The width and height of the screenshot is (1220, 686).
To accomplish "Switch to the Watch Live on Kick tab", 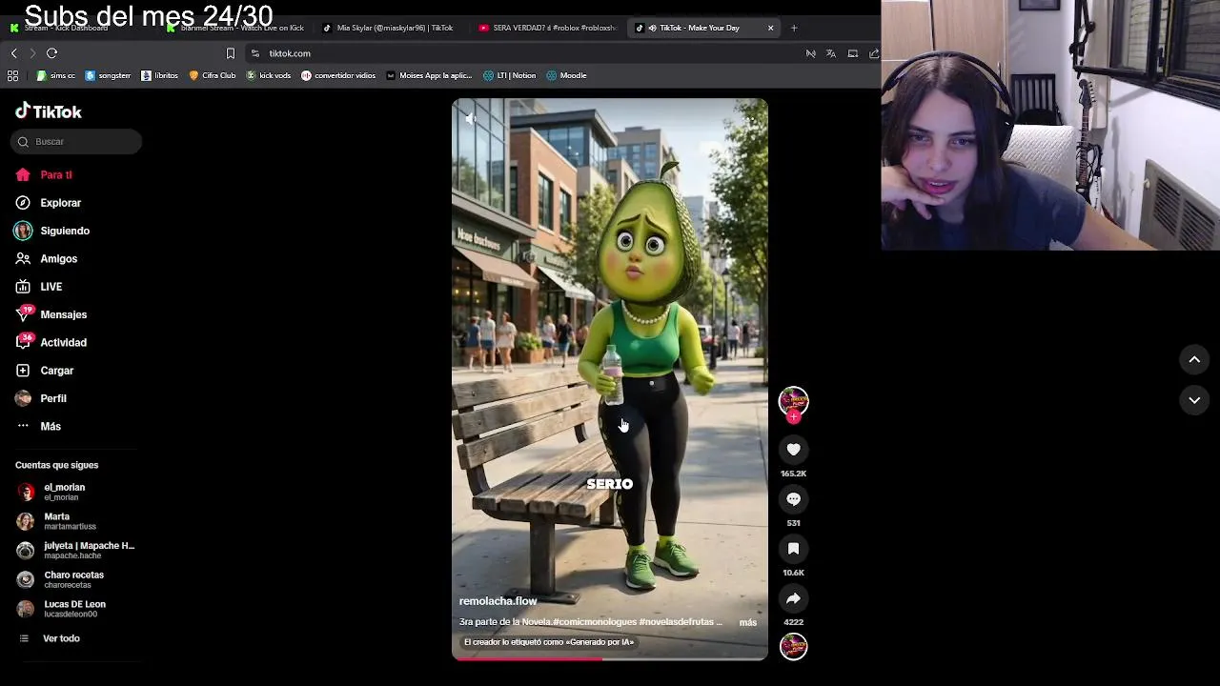I will point(234,28).
